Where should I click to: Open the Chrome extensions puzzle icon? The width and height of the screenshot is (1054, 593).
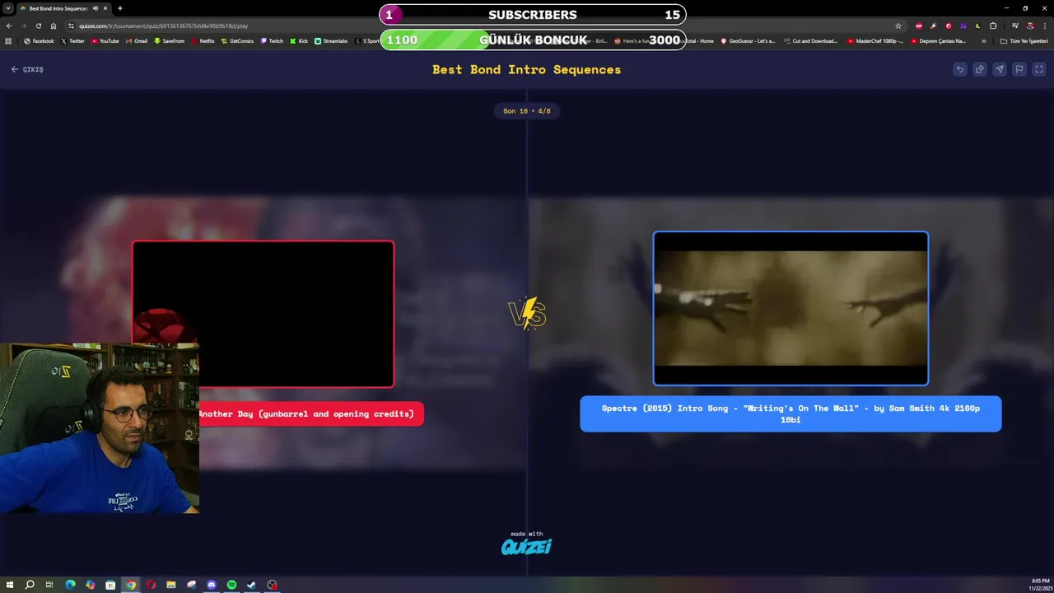click(x=993, y=26)
